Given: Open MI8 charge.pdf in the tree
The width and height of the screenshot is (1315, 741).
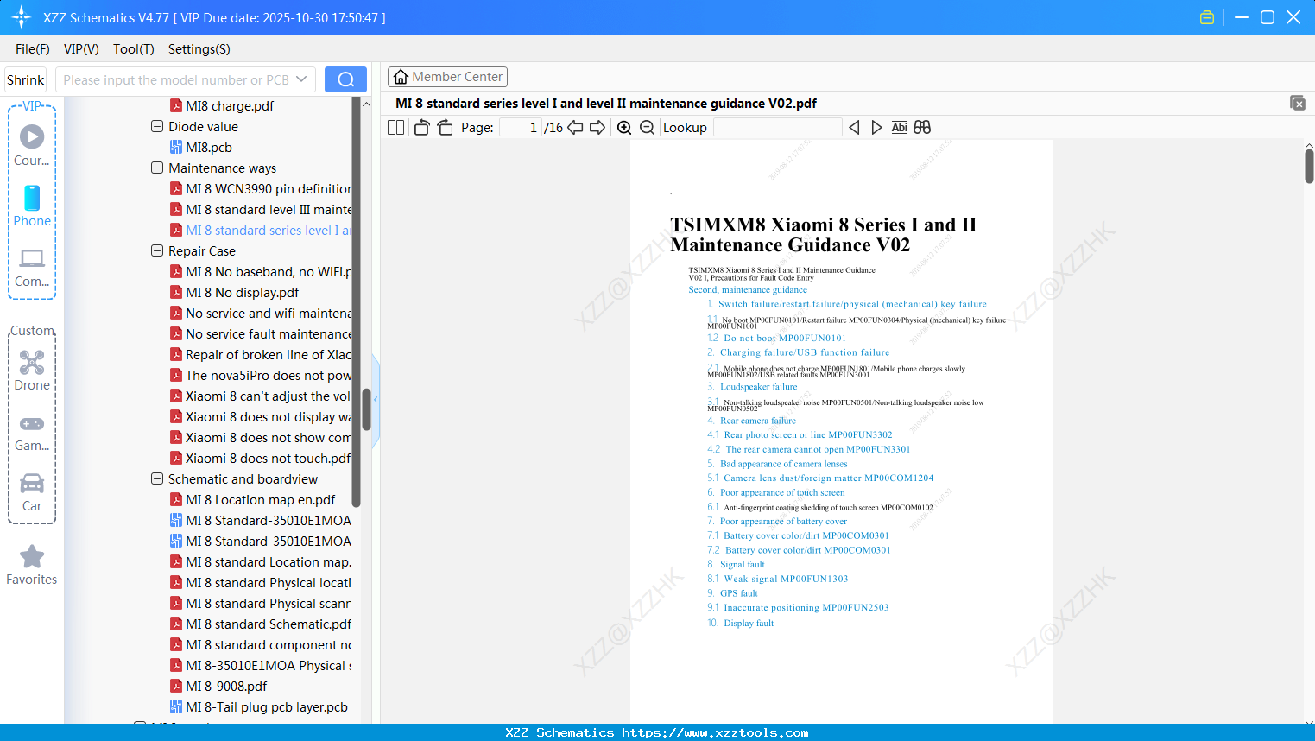Looking at the screenshot, I should tap(222, 106).
